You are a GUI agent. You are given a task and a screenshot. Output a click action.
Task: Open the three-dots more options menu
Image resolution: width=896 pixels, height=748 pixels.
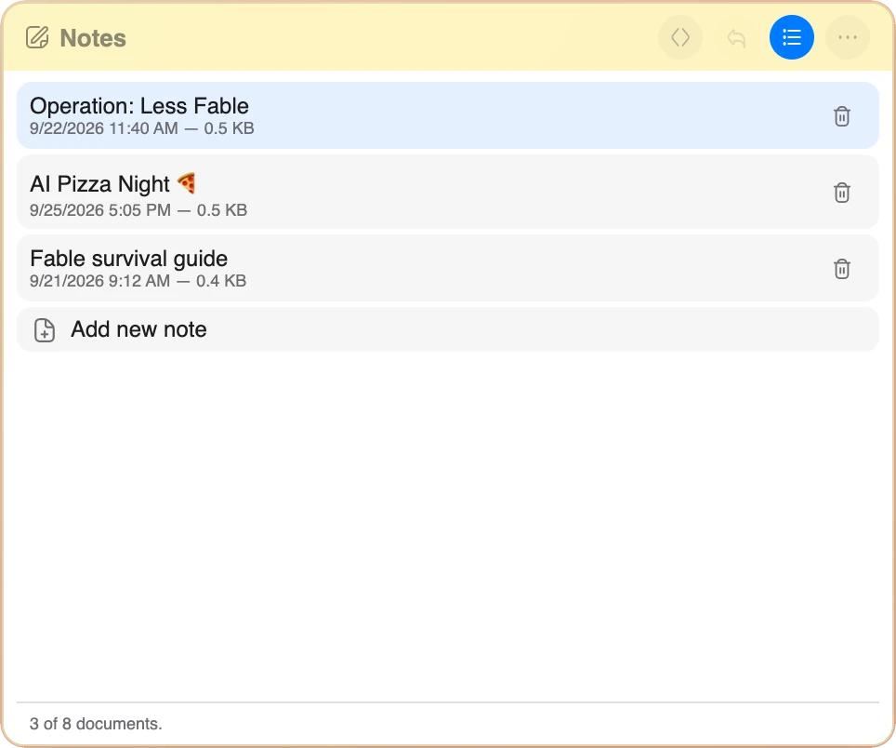click(x=848, y=38)
